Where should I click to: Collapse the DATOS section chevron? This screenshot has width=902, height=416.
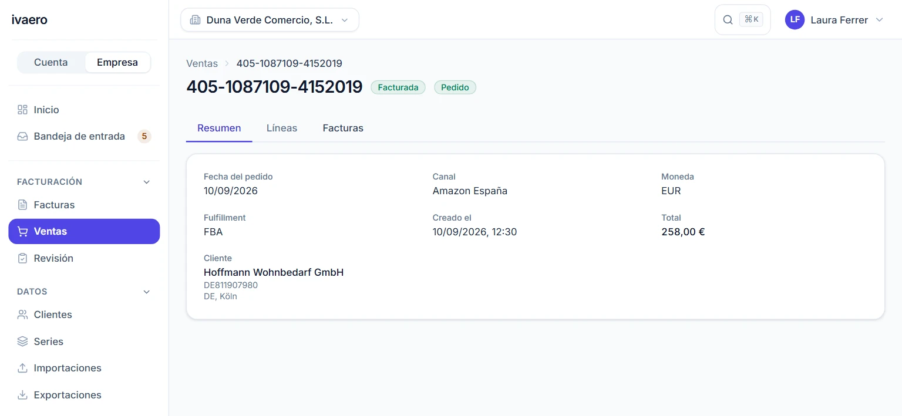[x=147, y=292]
